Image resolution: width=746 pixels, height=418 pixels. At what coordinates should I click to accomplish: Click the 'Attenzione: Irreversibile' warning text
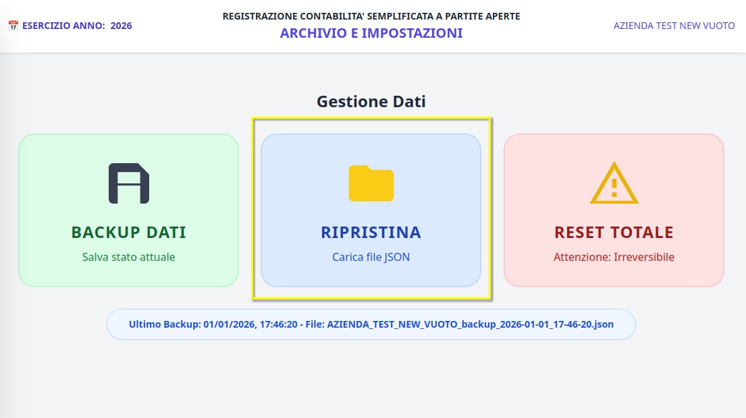click(614, 257)
